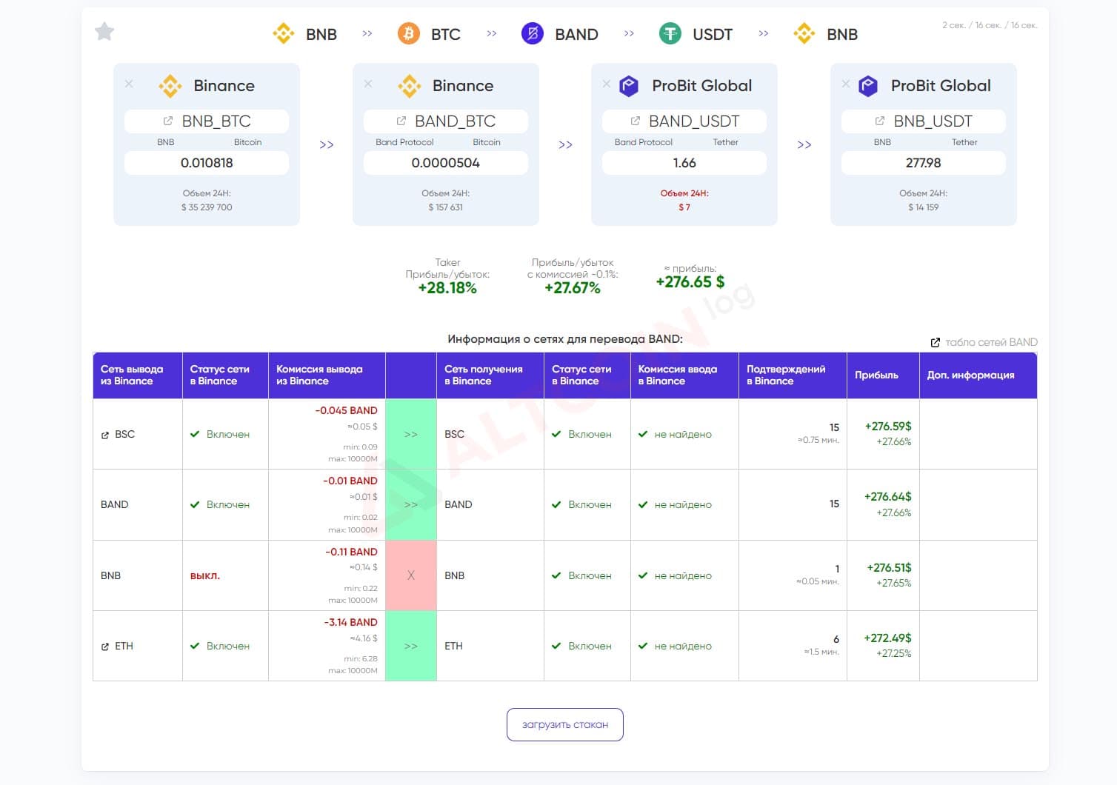This screenshot has width=1117, height=785.
Task: Click Binance logo on BNB_BTC card
Action: coord(170,86)
